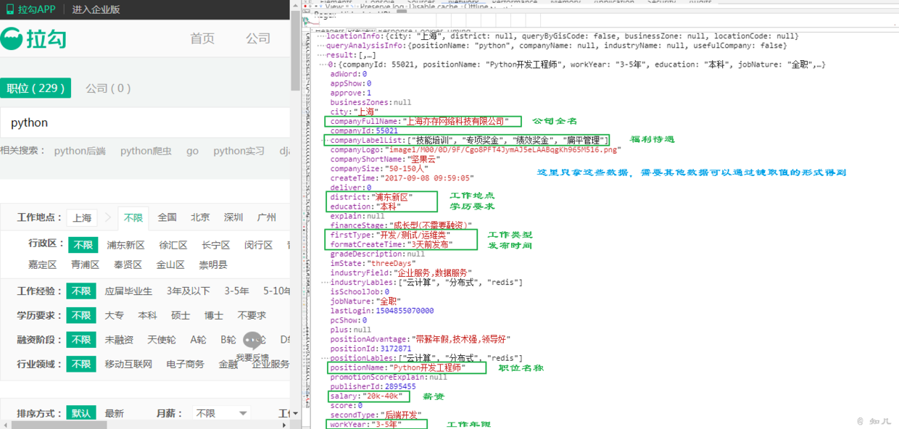Screen dimensions: 899x429
Task: Filter experience by 3年及以下
Action: 188,291
